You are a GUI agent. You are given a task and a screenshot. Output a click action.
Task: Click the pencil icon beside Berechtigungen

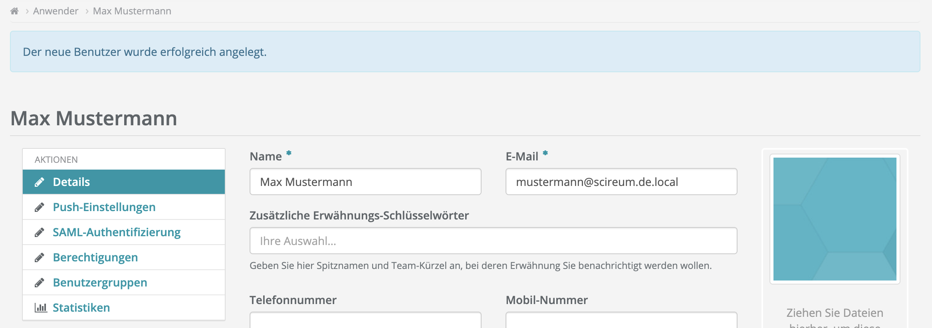(39, 258)
